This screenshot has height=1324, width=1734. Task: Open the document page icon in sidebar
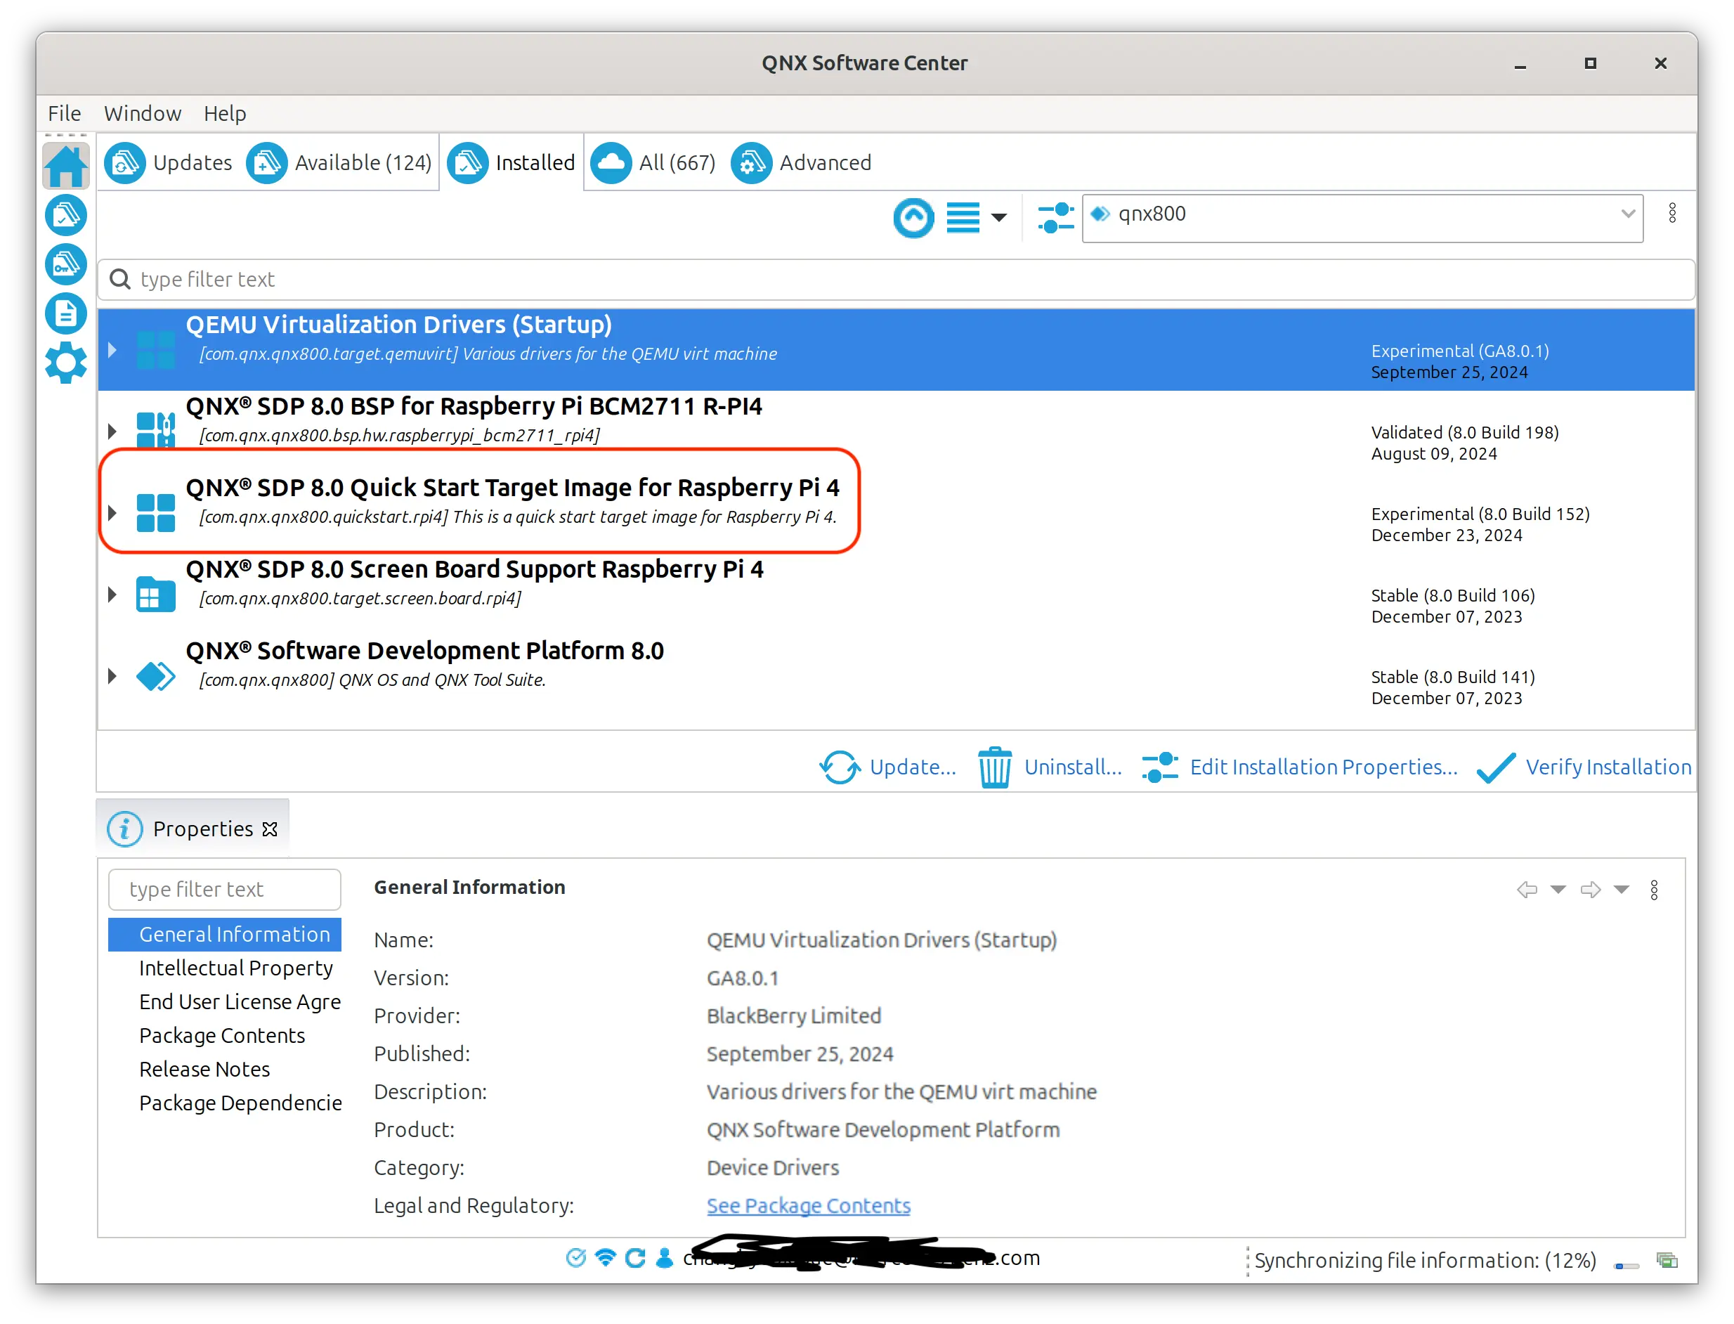click(x=65, y=313)
